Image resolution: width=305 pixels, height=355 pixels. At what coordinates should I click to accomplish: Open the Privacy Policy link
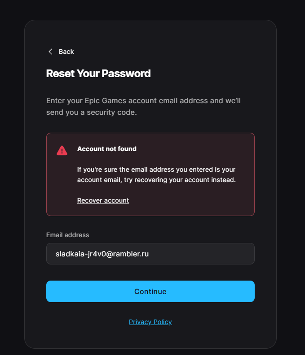click(150, 322)
